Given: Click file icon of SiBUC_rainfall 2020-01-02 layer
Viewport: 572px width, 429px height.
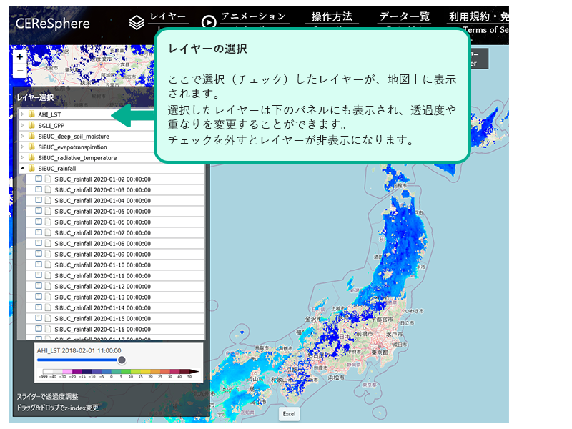Looking at the screenshot, I should pos(48,179).
